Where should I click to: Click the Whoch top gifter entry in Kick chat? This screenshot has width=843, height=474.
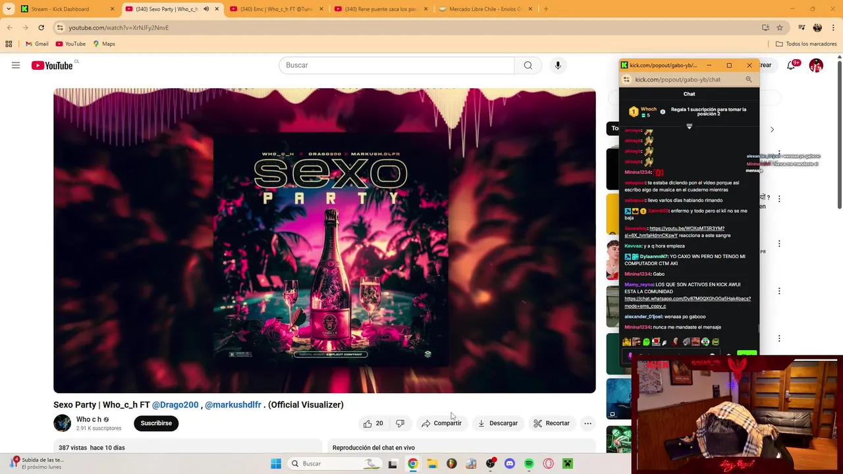click(x=643, y=112)
